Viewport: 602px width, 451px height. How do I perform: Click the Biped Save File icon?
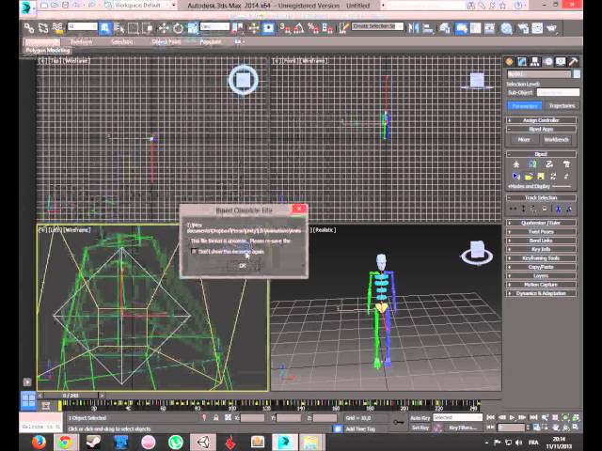541,176
